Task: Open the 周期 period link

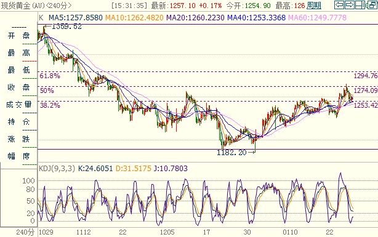Action: tap(314, 6)
